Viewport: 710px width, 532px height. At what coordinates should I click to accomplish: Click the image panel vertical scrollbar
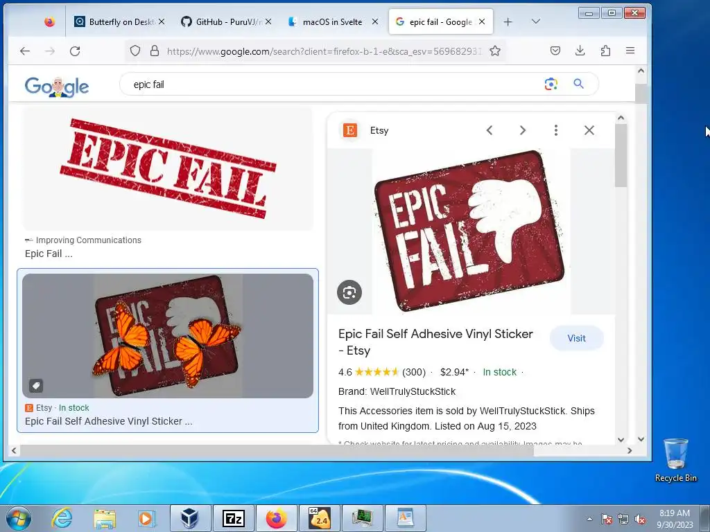(x=621, y=155)
